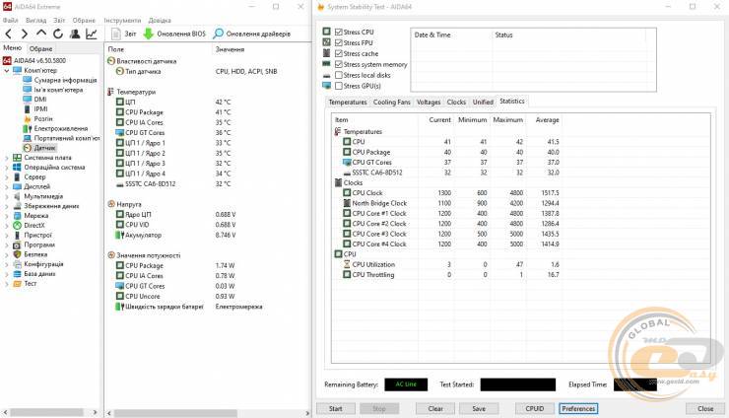Toggle Stress cache checkbox
This screenshot has width=729, height=418.
pos(339,53)
